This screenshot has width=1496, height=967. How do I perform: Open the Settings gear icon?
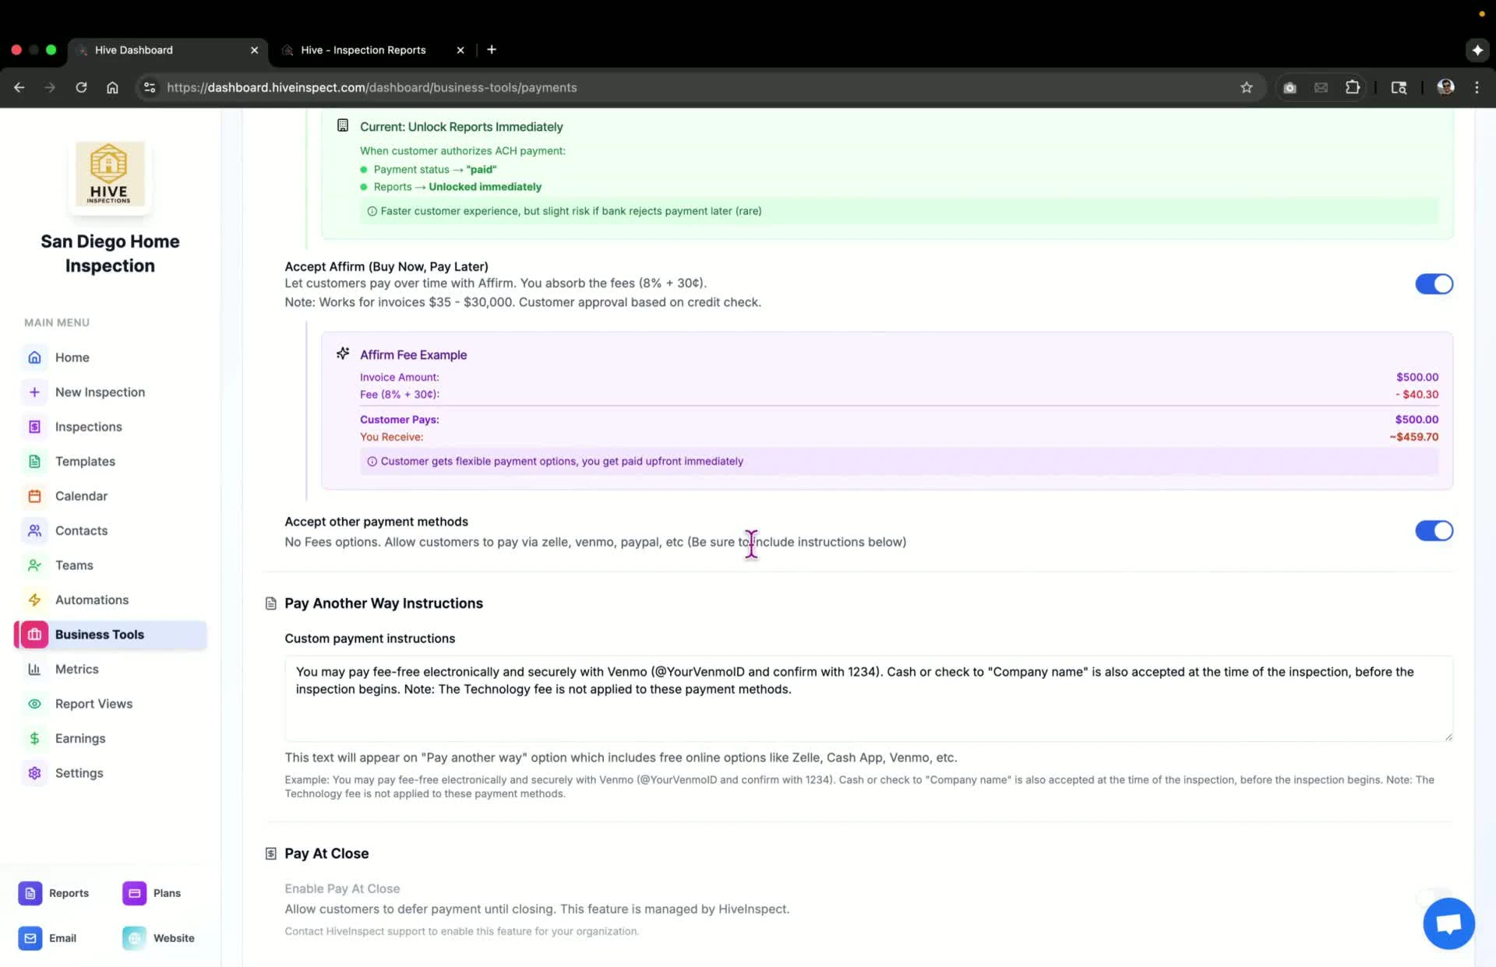point(34,773)
